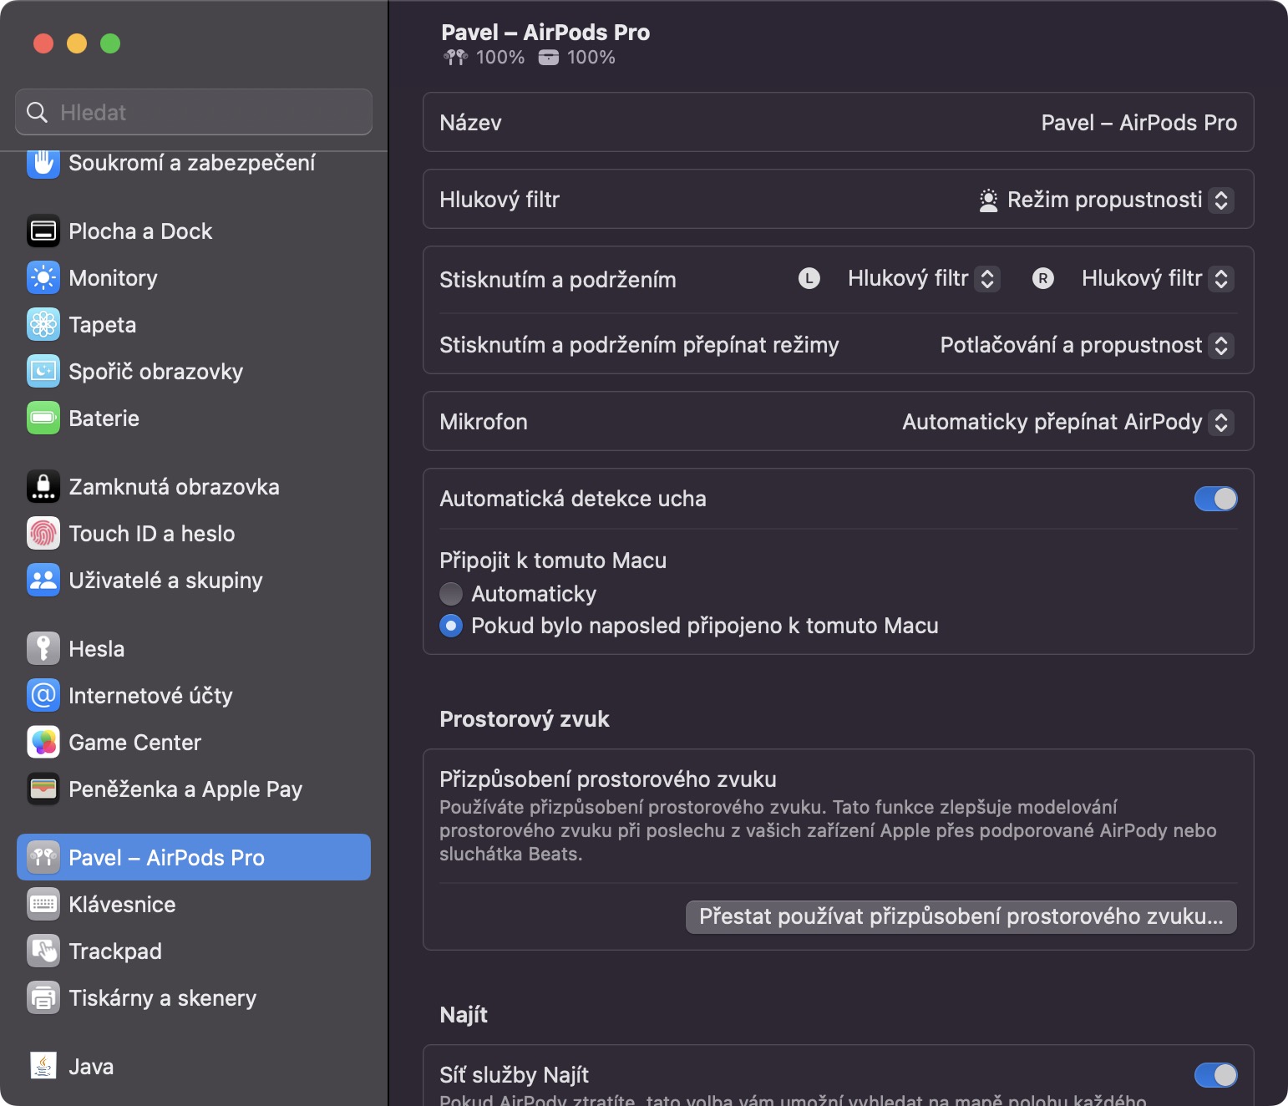The width and height of the screenshot is (1288, 1106).
Task: Toggle the Síť služby Najít switch
Action: pos(1215,1075)
